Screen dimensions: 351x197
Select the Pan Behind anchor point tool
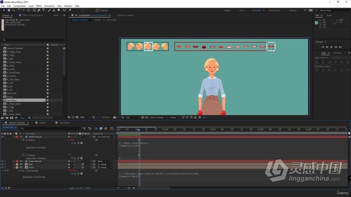click(x=29, y=10)
